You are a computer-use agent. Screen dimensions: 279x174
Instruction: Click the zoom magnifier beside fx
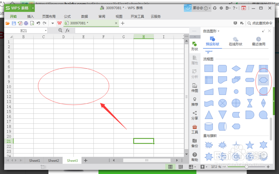[x=60, y=30]
